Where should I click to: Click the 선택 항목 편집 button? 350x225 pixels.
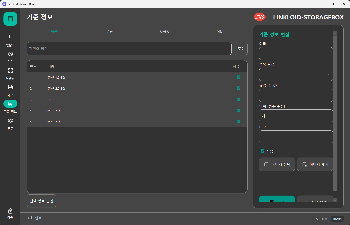click(41, 201)
